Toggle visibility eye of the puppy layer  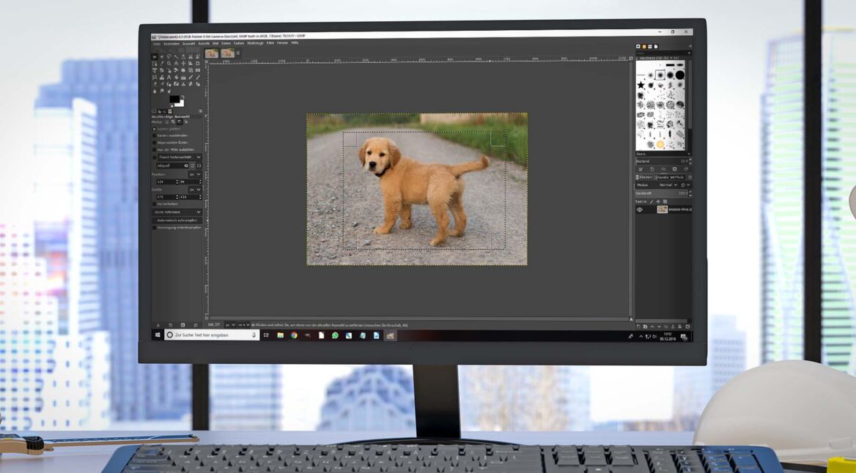[640, 209]
